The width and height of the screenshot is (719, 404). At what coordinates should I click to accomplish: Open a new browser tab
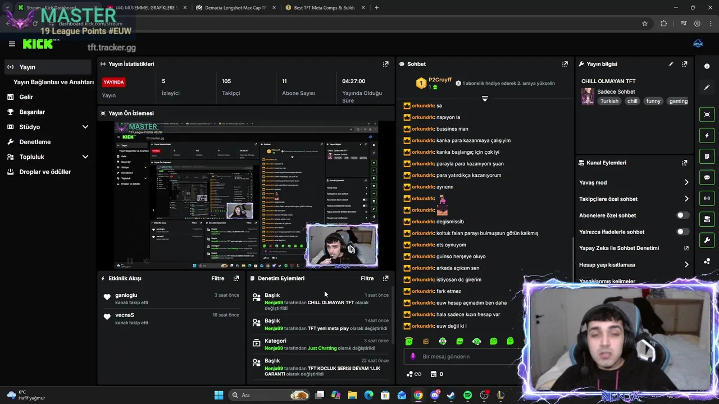pyautogui.click(x=376, y=8)
